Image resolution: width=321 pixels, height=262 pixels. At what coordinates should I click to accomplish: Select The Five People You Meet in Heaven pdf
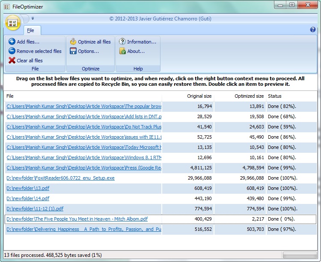(x=77, y=219)
